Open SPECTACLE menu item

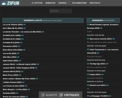pyautogui.click(x=95, y=3)
